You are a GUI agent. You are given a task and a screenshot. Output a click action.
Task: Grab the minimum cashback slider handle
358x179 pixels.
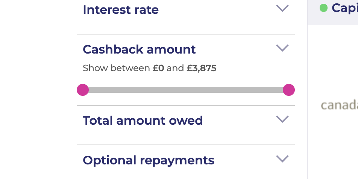point(83,90)
